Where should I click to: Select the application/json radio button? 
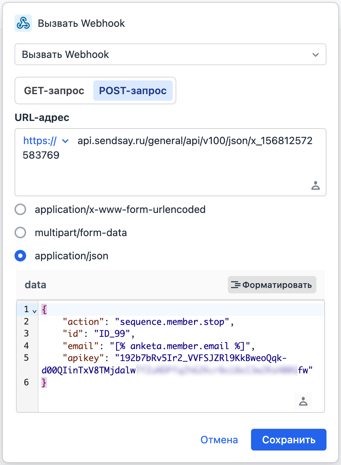coord(20,256)
